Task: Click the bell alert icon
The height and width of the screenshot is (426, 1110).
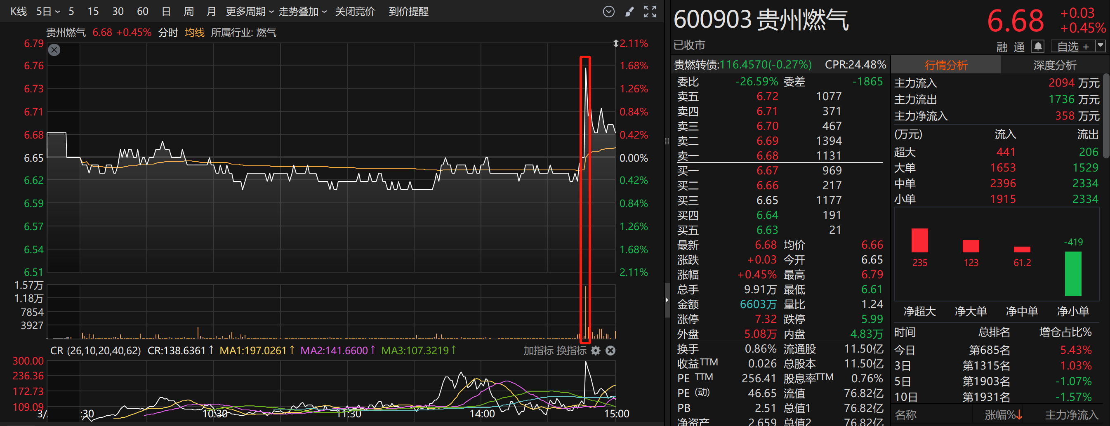Action: tap(1038, 46)
